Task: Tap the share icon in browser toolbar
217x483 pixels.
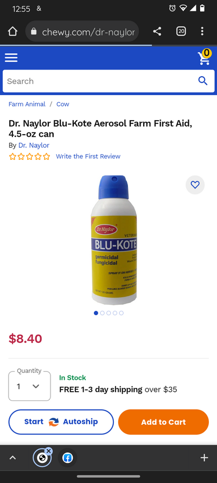Action: (157, 31)
